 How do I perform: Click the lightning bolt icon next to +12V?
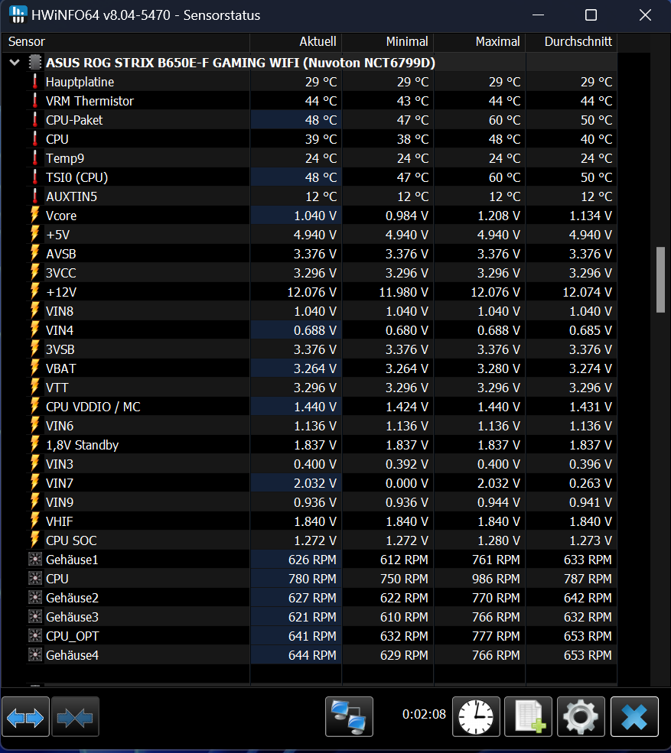coord(35,291)
